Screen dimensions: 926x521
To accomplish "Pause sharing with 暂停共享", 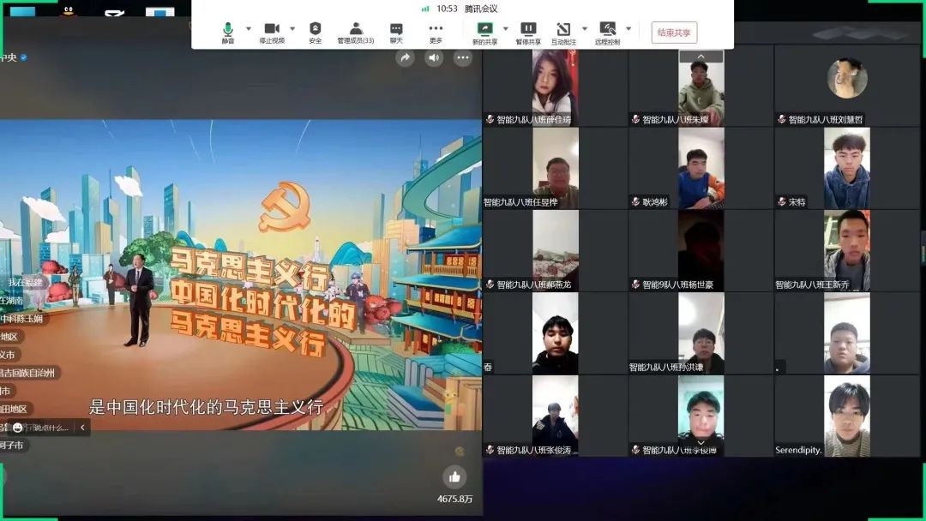I will [528, 33].
